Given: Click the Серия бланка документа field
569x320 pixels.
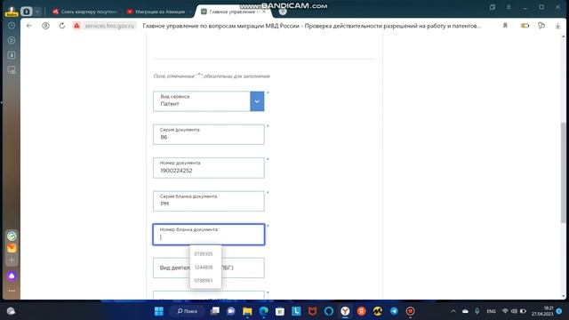Looking at the screenshot, I should point(209,201).
